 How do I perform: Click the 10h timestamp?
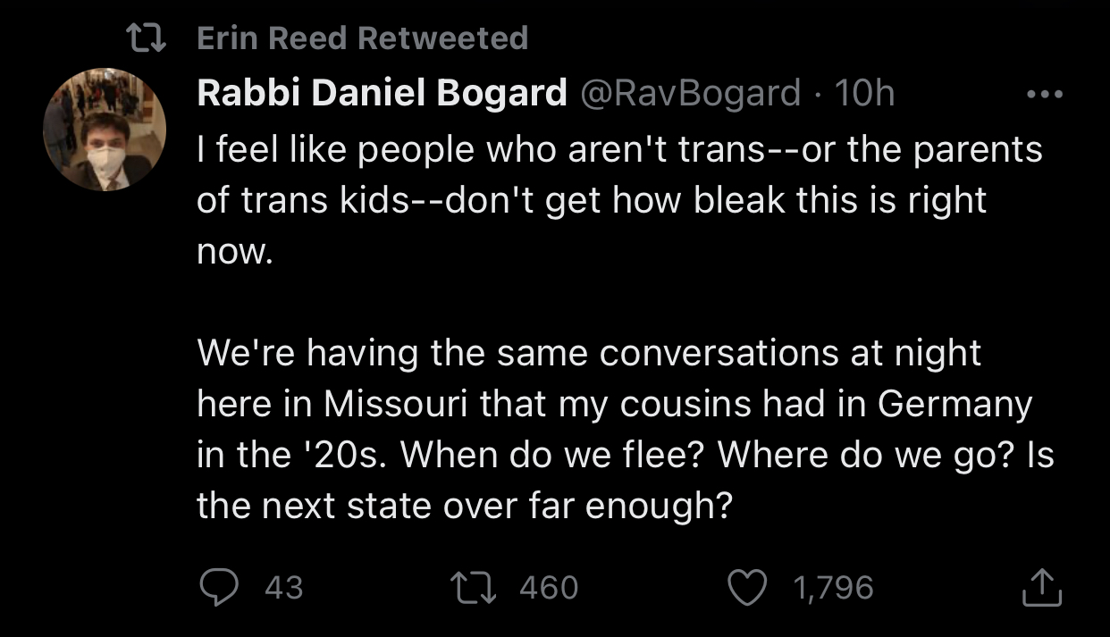863,93
